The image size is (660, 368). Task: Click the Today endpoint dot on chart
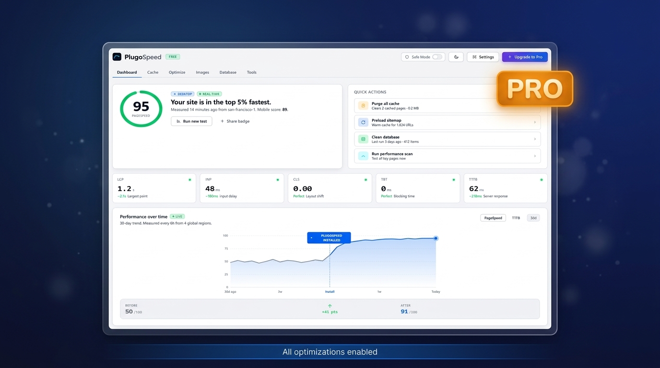click(436, 238)
